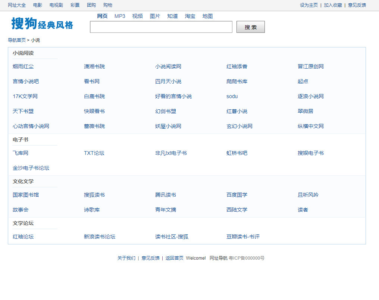This screenshot has height=300, width=379.
Task: Switch to the 视频 search tab
Action: (x=137, y=16)
